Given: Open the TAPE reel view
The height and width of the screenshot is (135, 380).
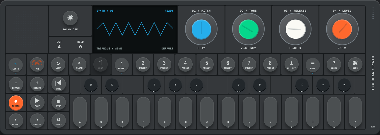Looking at the screenshot, I should coord(37,65).
